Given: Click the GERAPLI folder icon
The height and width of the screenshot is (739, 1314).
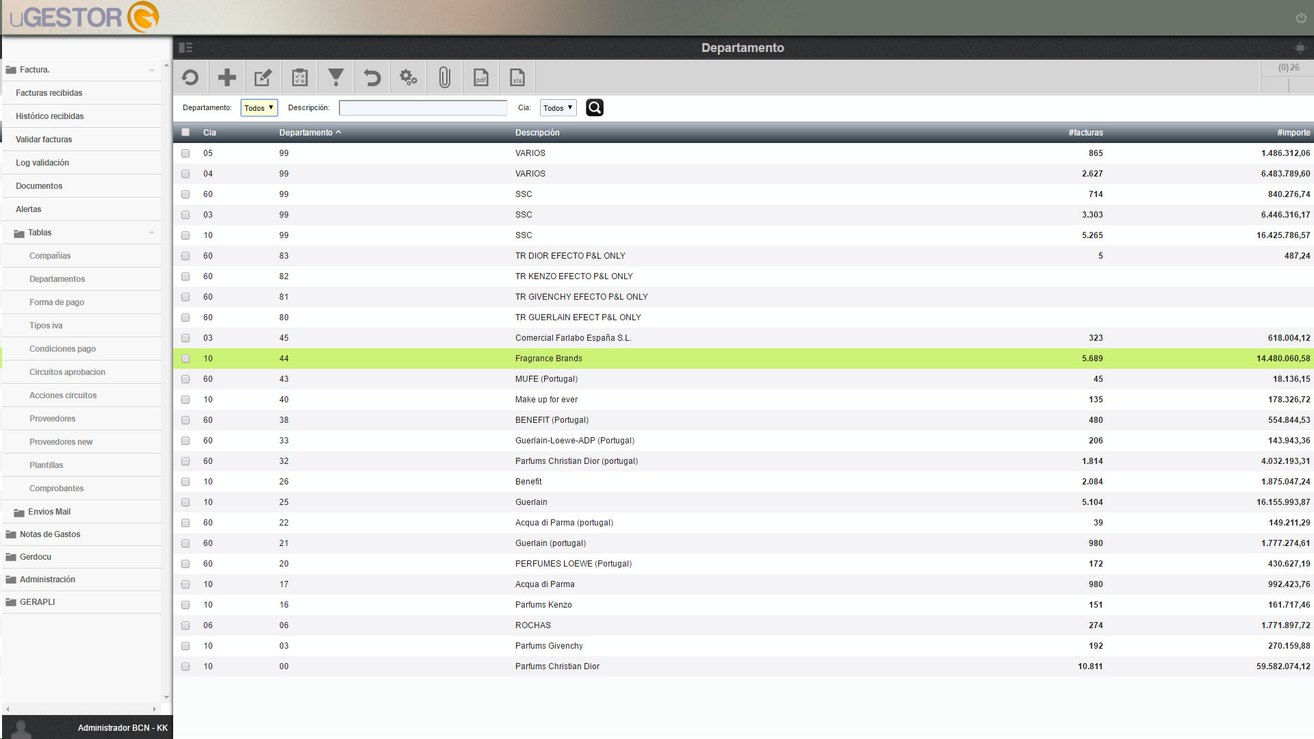Looking at the screenshot, I should [11, 602].
